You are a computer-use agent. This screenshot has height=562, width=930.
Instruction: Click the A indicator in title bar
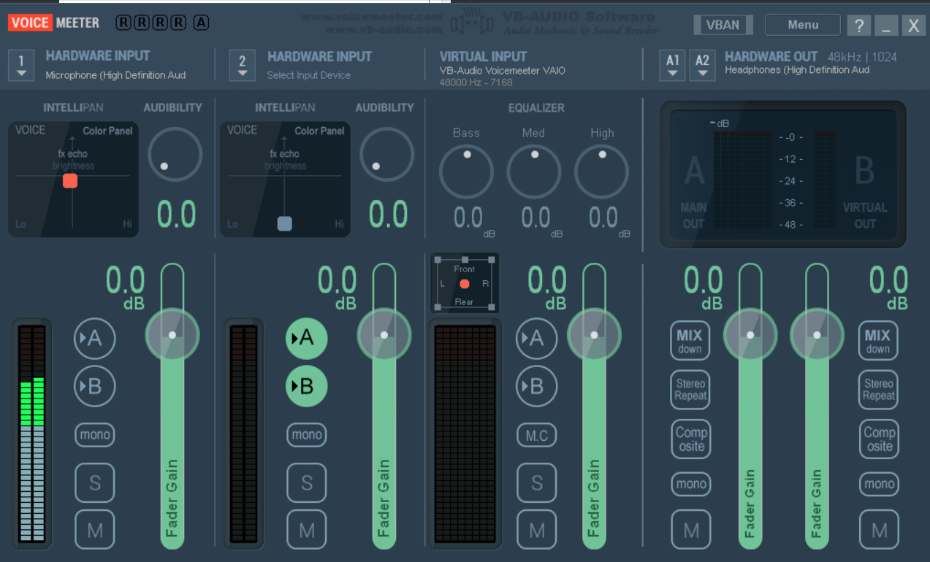[x=201, y=23]
